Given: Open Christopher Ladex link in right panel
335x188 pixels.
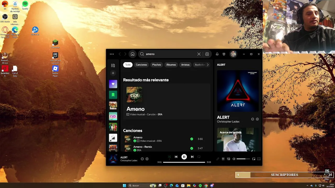Looking at the screenshot, I should [228, 122].
